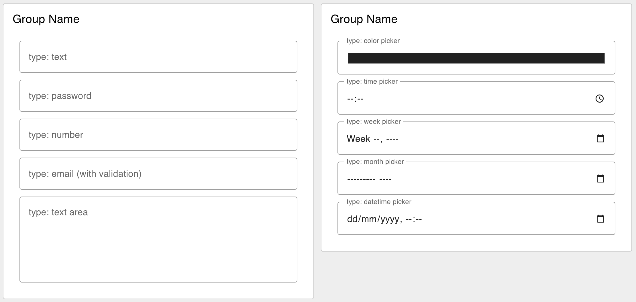The height and width of the screenshot is (302, 636).
Task: Select the hours segment in time picker
Action: [350, 99]
